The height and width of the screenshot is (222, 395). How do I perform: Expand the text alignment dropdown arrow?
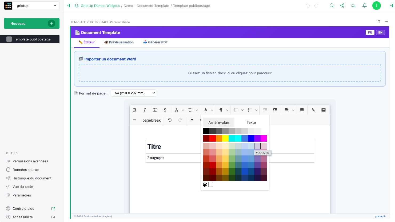pyautogui.click(x=293, y=110)
